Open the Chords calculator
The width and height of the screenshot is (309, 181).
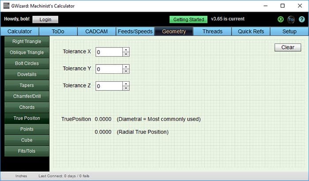pos(27,107)
